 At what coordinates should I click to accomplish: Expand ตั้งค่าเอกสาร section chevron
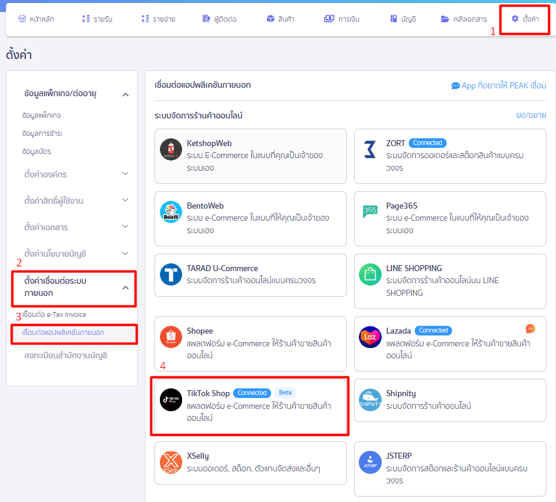click(x=125, y=226)
